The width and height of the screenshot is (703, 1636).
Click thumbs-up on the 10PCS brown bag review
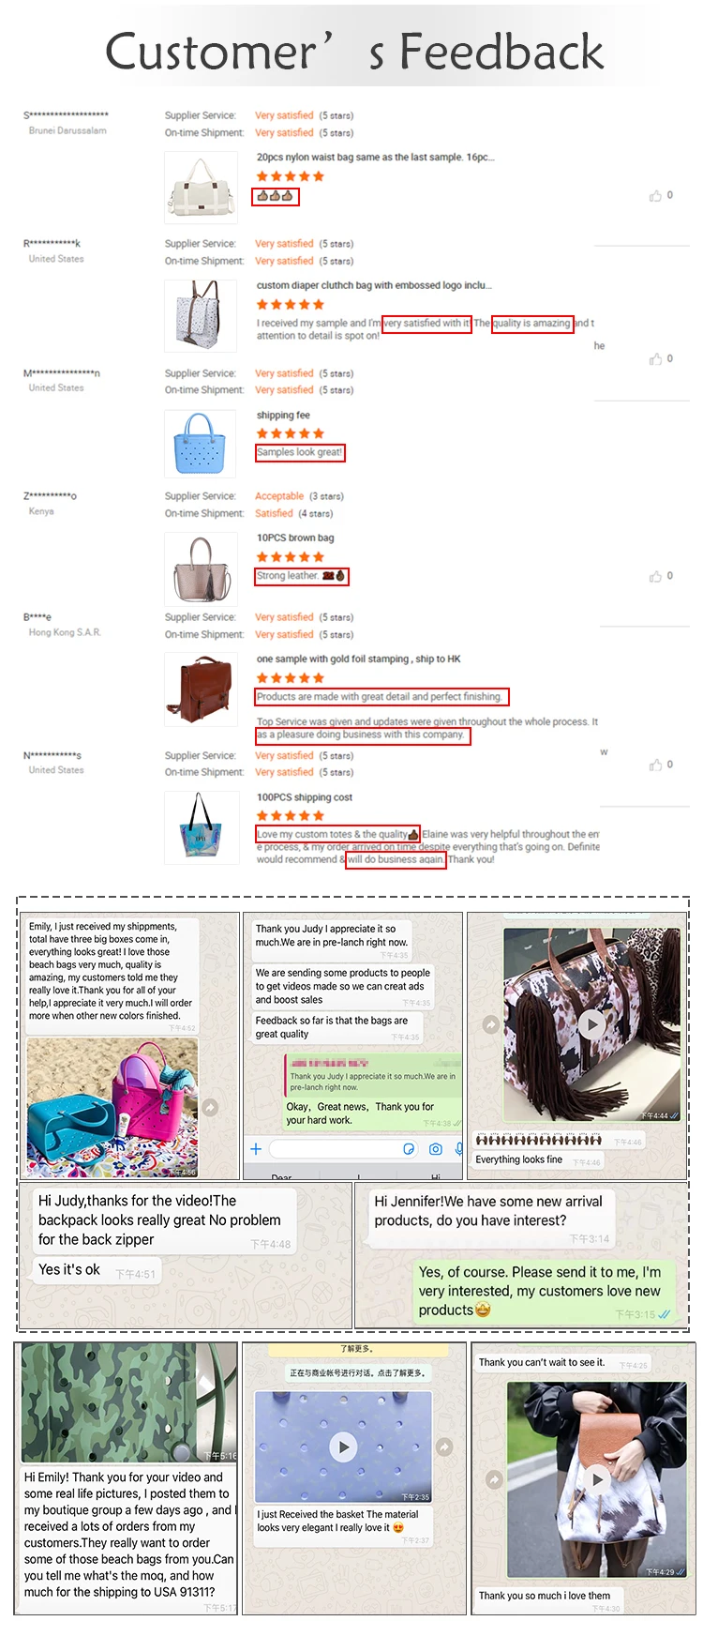[655, 577]
